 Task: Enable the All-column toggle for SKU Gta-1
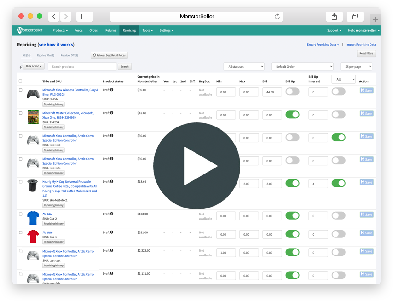tap(339, 234)
